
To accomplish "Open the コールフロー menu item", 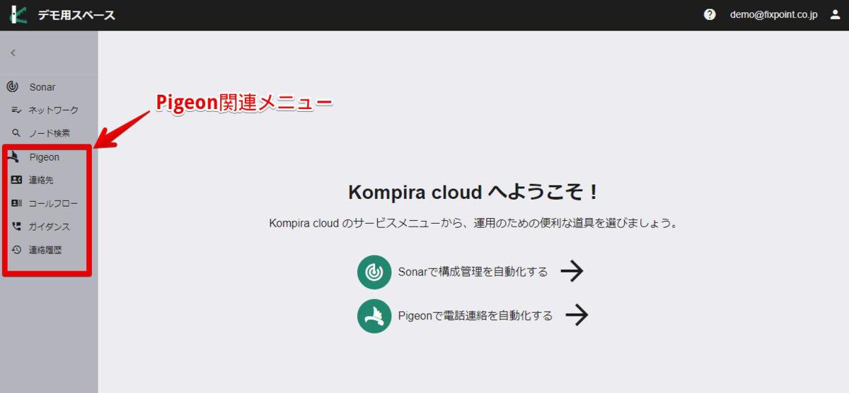I will [x=53, y=203].
